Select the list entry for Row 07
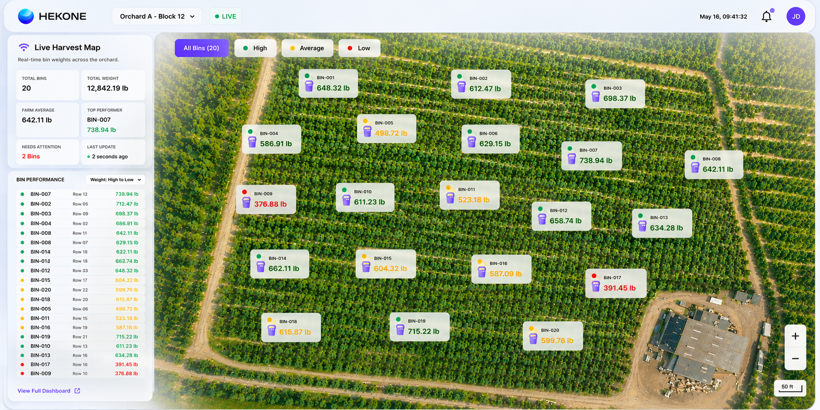This screenshot has width=820, height=410. pos(80,242)
